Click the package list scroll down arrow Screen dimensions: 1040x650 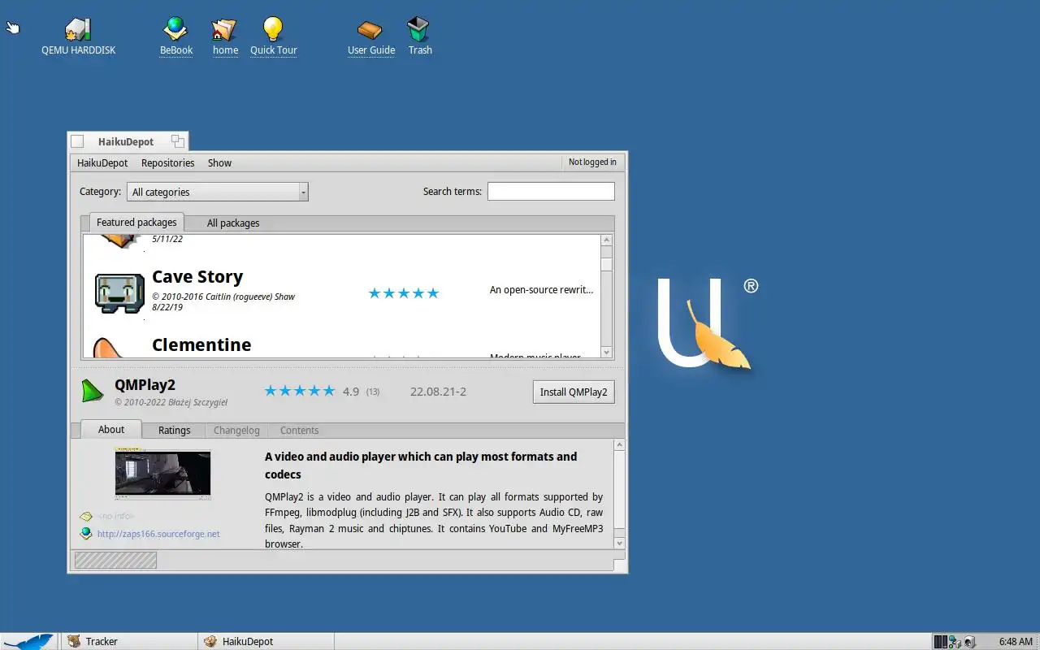tap(606, 352)
